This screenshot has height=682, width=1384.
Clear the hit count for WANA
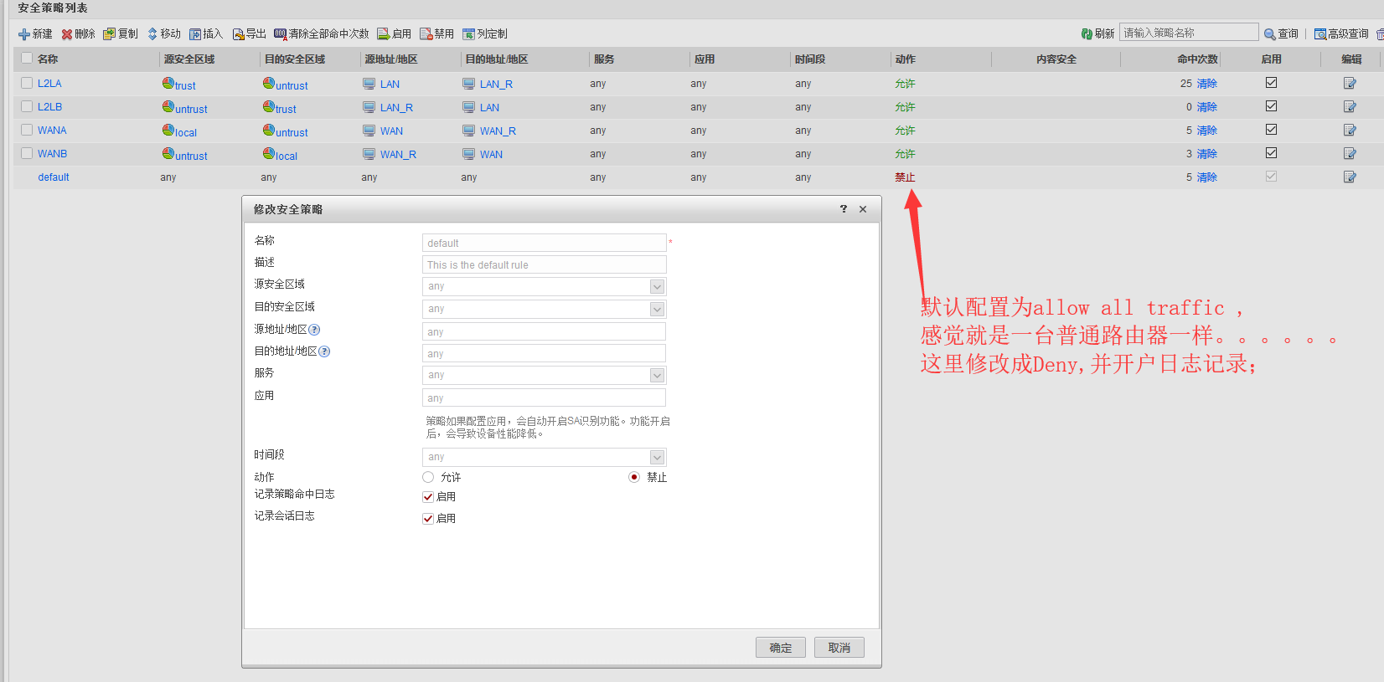[1206, 131]
